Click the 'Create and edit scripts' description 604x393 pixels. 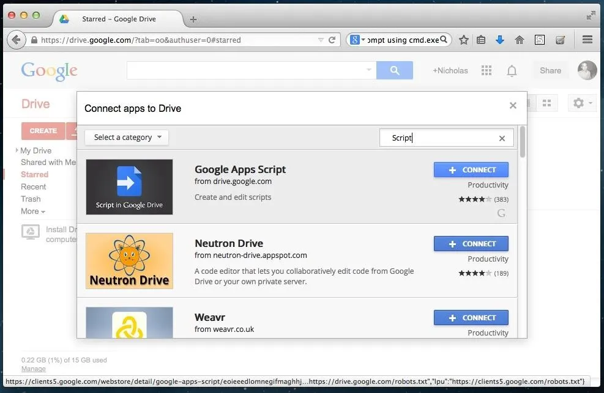tap(233, 197)
